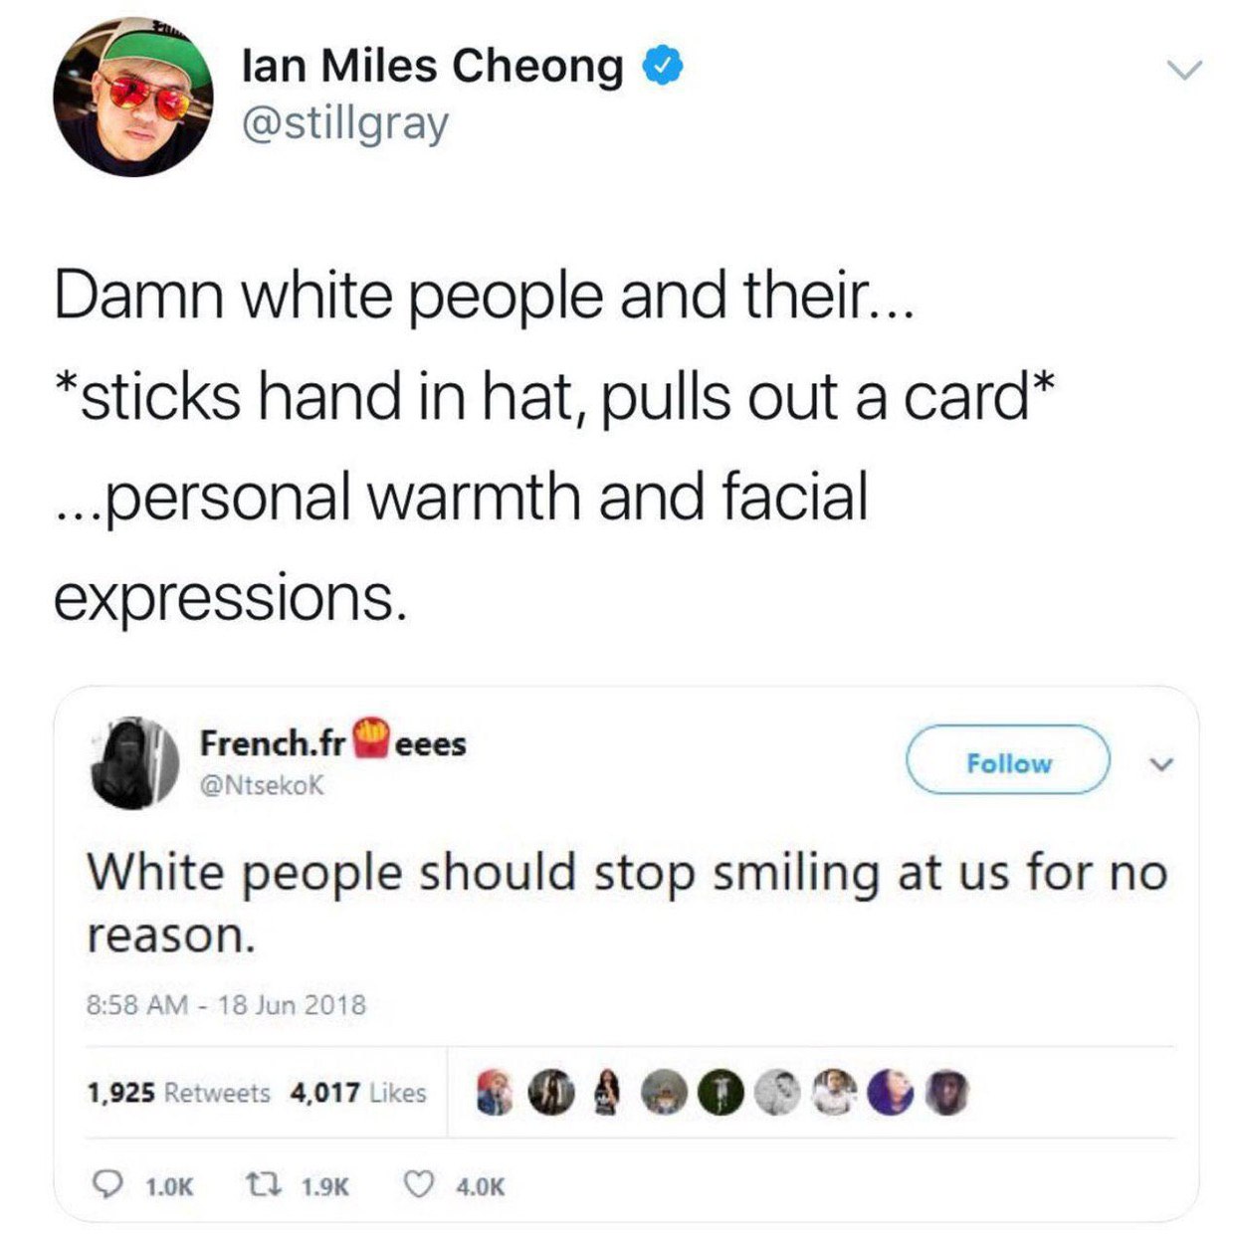The width and height of the screenshot is (1234, 1246).
Task: Click the 8:58 AM - 18 Jun 2018 timestamp
Action: pos(227,1004)
